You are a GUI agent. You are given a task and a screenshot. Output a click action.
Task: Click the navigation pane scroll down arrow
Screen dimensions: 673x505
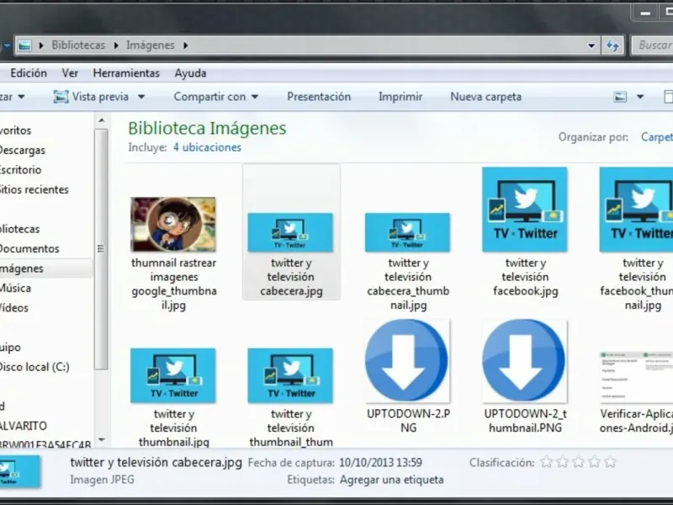[x=101, y=439]
